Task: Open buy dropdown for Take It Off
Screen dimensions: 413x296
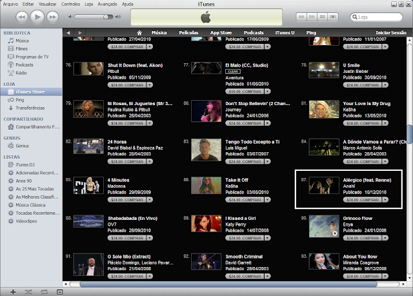Action: [x=267, y=200]
